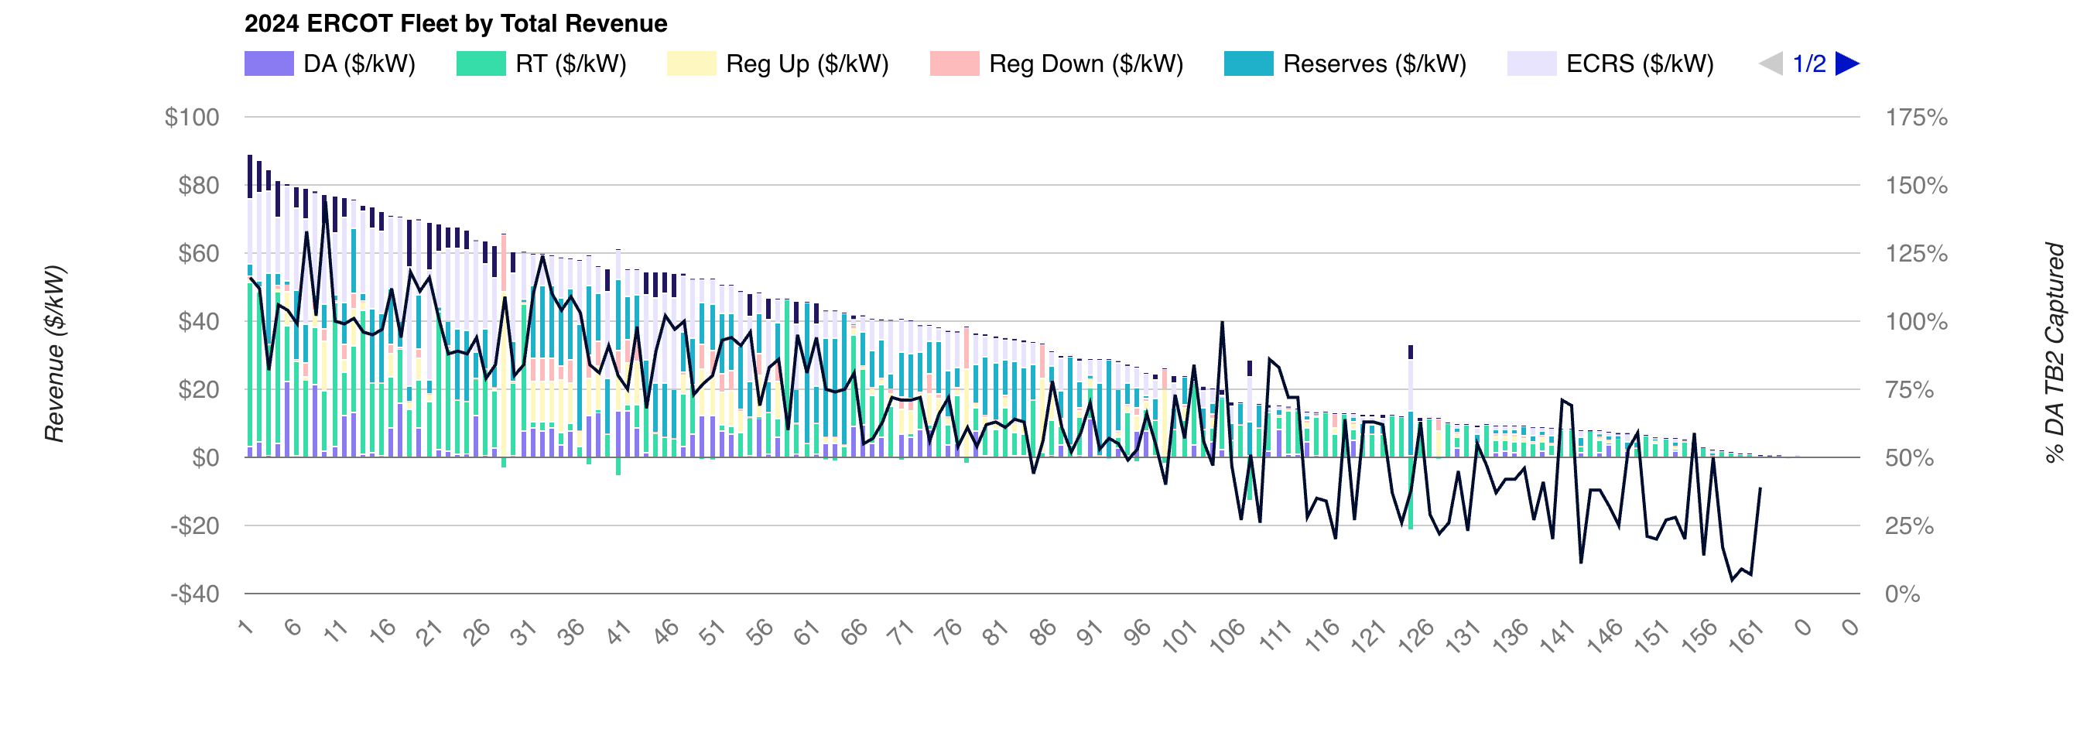The width and height of the screenshot is (2094, 729).
Task: Click the "Revenue ($/kW)" left axis title
Action: point(54,354)
